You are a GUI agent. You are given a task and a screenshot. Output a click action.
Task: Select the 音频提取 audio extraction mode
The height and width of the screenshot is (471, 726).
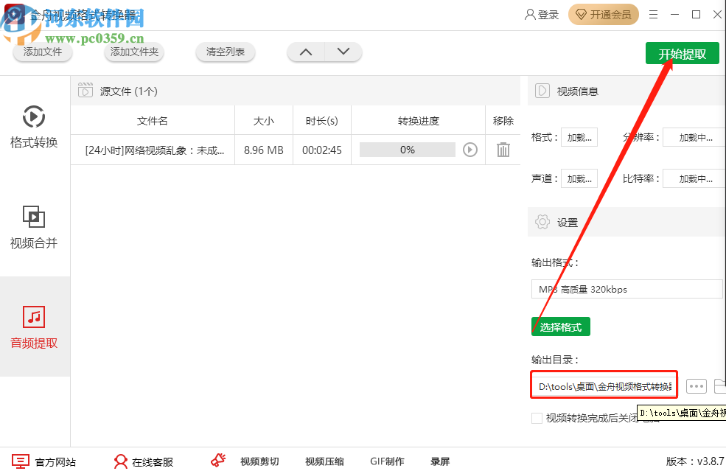pos(34,327)
